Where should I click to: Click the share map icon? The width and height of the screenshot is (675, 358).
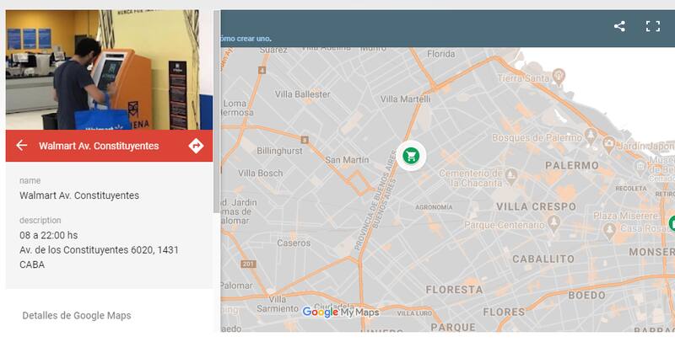pos(619,26)
